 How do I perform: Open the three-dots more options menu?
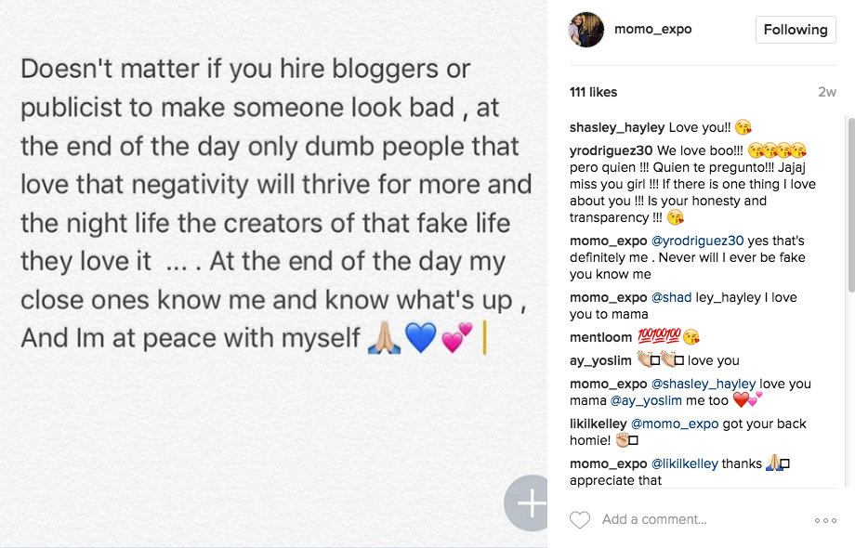click(x=825, y=520)
